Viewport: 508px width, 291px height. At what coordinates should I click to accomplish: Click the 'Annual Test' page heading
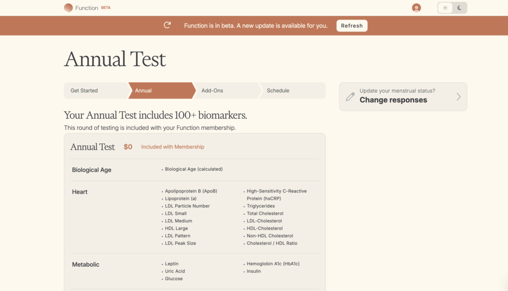click(115, 59)
